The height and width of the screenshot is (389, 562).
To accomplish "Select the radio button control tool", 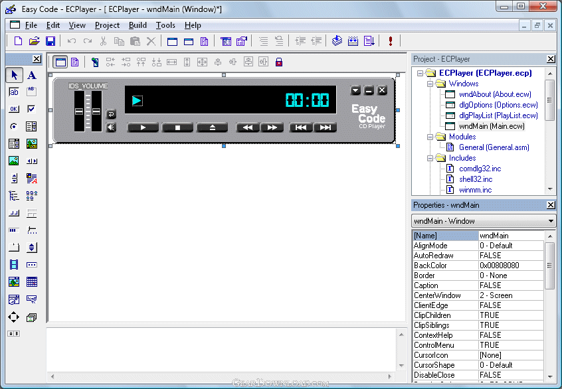I will coord(14,126).
